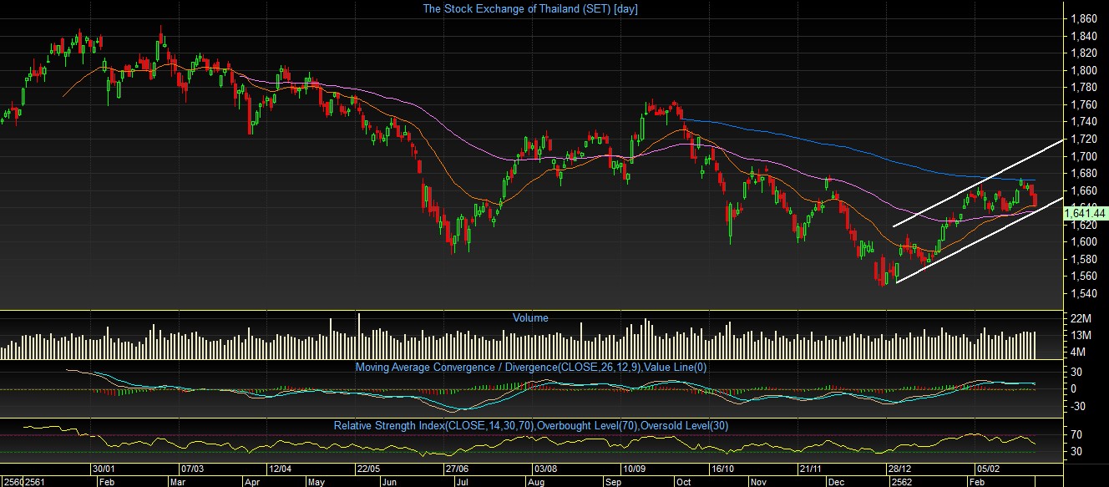Click the 2561 year label on time axis
This screenshot has width=1109, height=487.
click(36, 482)
